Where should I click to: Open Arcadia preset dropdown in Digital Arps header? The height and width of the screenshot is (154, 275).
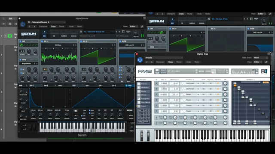tap(164, 58)
